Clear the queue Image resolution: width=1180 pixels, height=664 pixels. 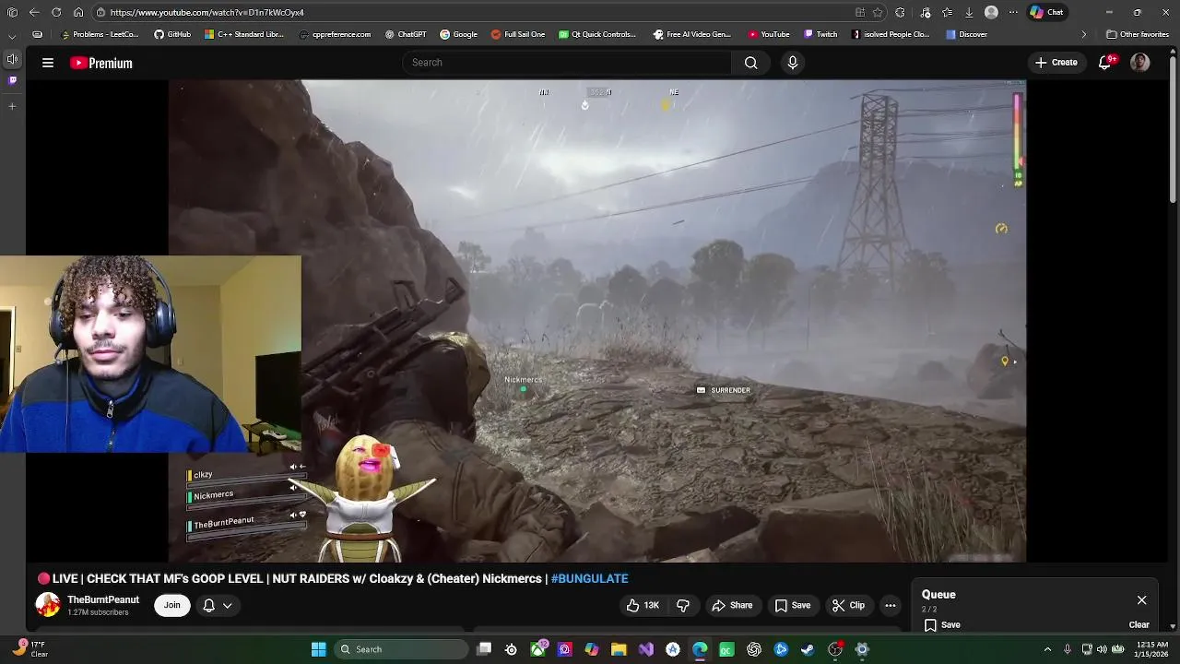1139,624
